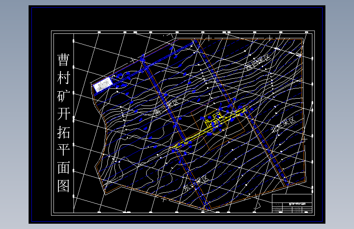Select the 南二采区 mining district label
The image size is (354, 229).
coord(166,106)
